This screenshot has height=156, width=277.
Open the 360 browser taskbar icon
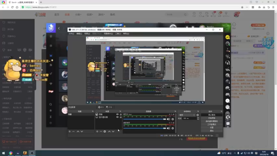(x=11, y=153)
